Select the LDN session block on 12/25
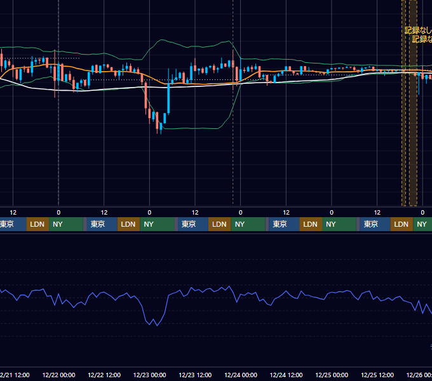The height and width of the screenshot is (381, 432). pos(402,224)
